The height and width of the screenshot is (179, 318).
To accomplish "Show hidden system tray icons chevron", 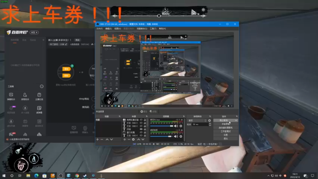I will (268, 176).
